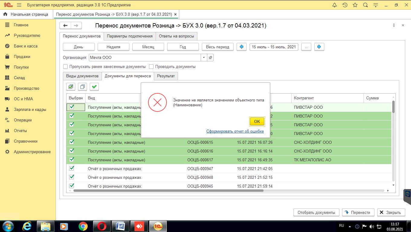Click the green checkmark toolbar icon
411x232 pixels.
click(x=94, y=87)
